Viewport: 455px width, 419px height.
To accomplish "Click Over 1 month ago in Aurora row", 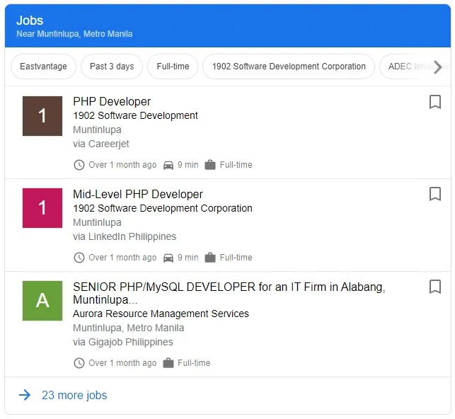I will tap(122, 363).
